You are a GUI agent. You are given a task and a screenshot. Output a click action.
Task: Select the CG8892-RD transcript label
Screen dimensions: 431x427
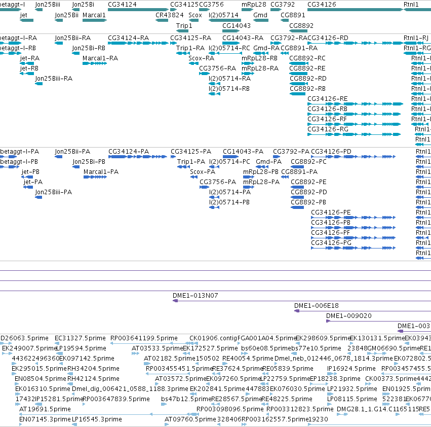click(308, 79)
